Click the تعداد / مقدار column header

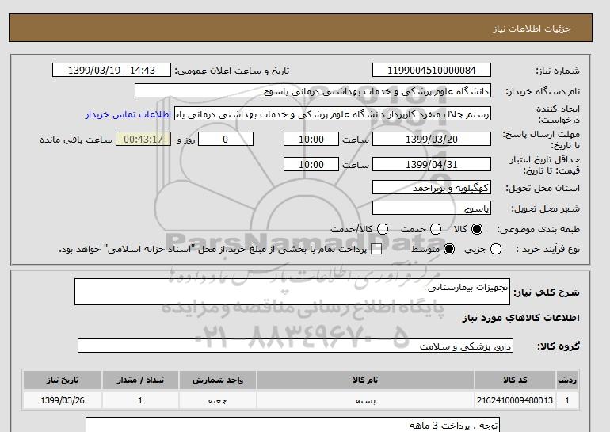140,380
